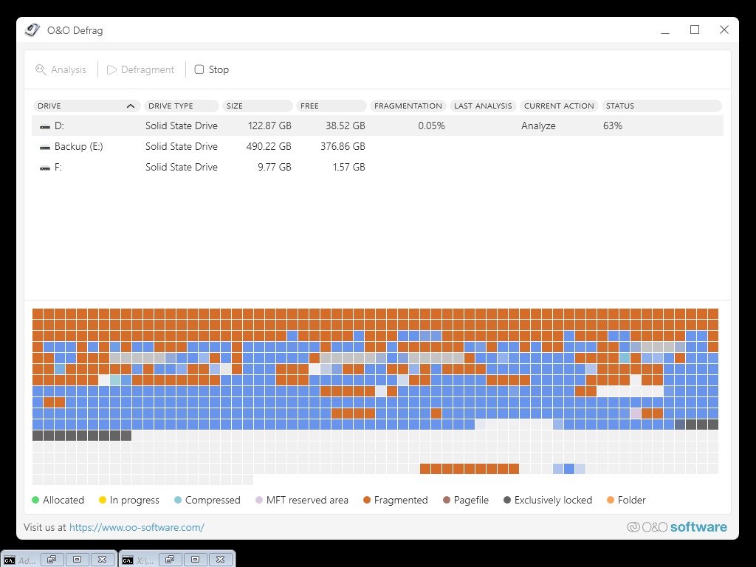Click the 122.87 GB size value

point(269,126)
